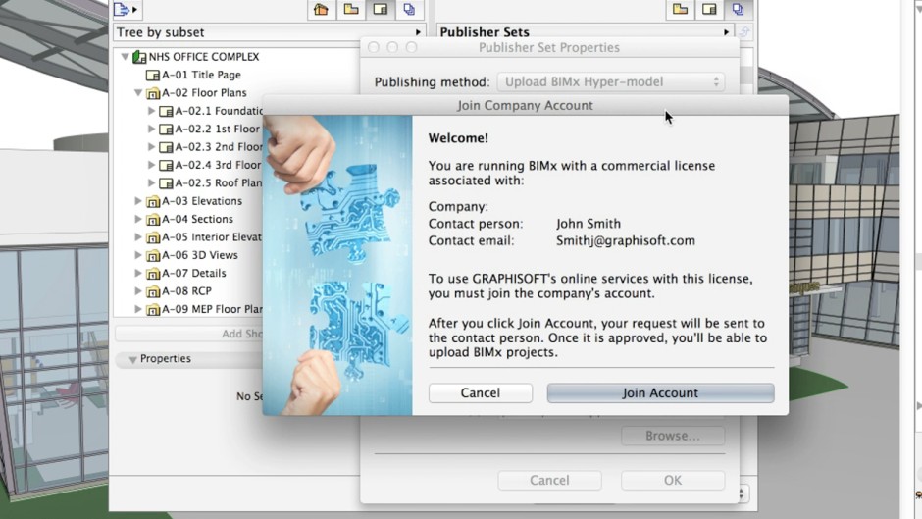Click the puzzle pieces image in dialog

[337, 265]
